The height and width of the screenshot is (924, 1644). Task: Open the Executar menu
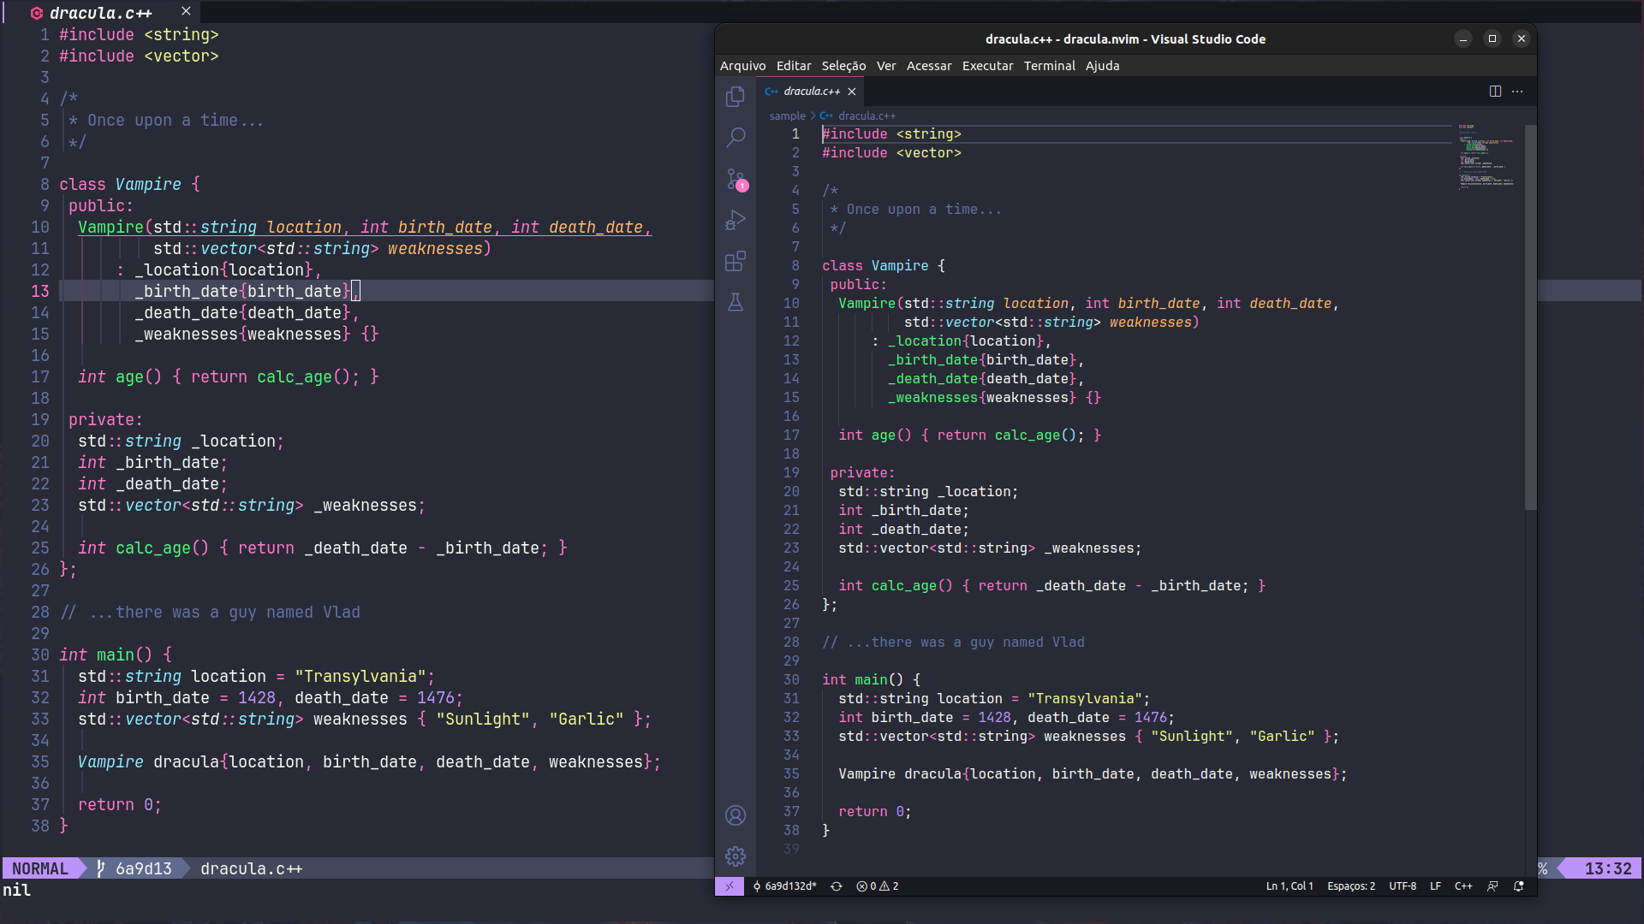987,66
